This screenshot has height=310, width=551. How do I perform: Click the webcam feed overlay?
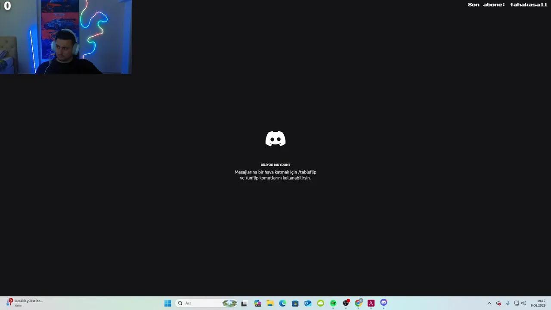tap(65, 37)
